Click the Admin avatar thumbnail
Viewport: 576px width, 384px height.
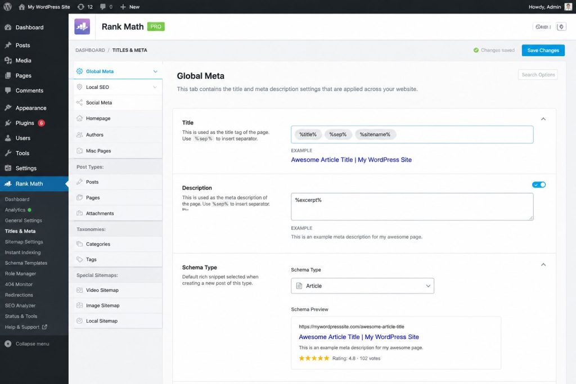(x=568, y=7)
